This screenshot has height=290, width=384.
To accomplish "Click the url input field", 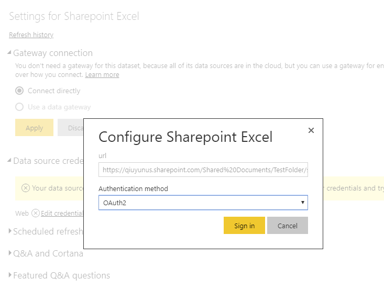I will pos(203,170).
